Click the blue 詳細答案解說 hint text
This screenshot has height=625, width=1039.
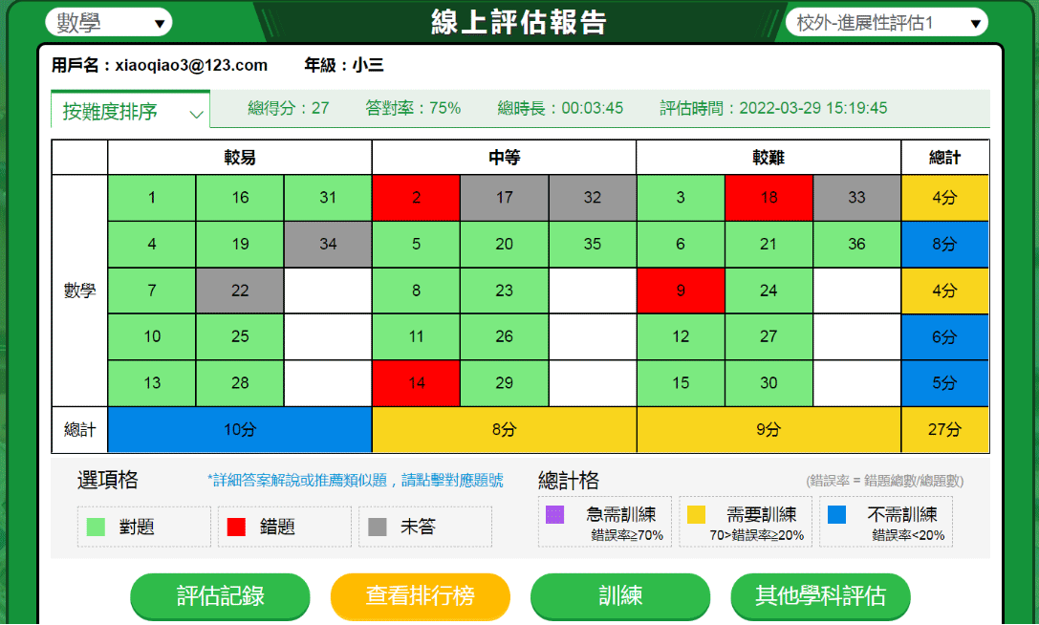(356, 481)
